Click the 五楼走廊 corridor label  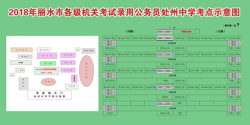pos(172,43)
